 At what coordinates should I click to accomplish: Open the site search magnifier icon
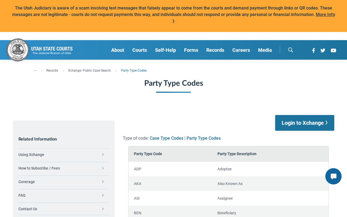click(291, 50)
